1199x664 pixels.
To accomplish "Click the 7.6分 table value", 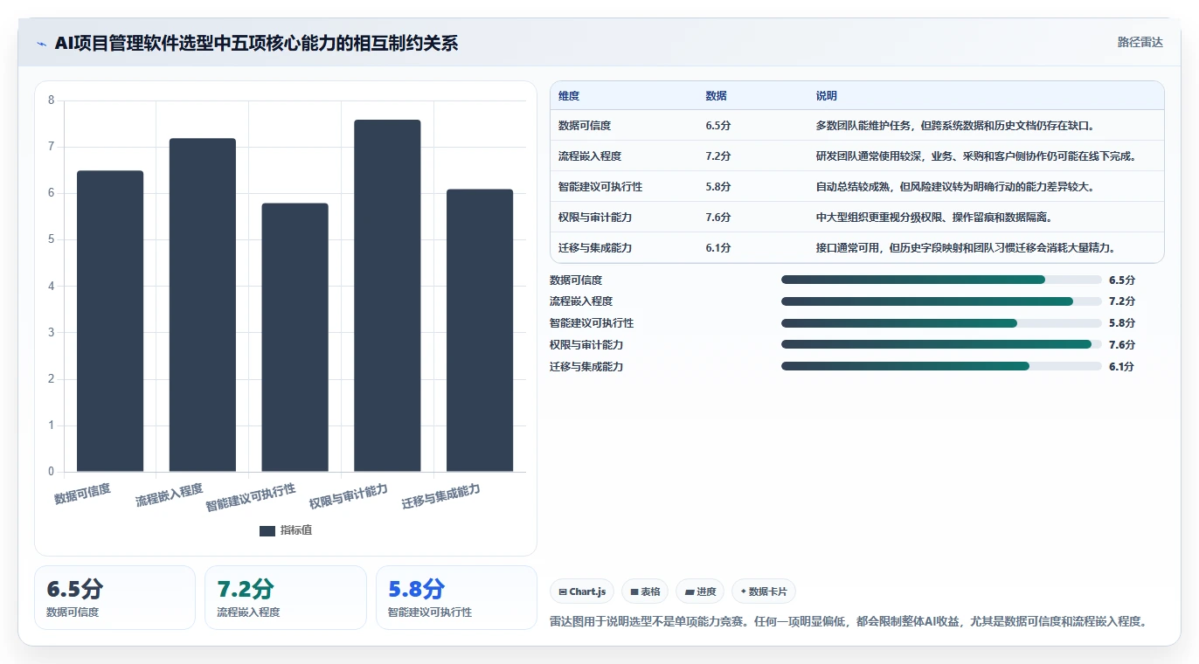I will click(718, 218).
